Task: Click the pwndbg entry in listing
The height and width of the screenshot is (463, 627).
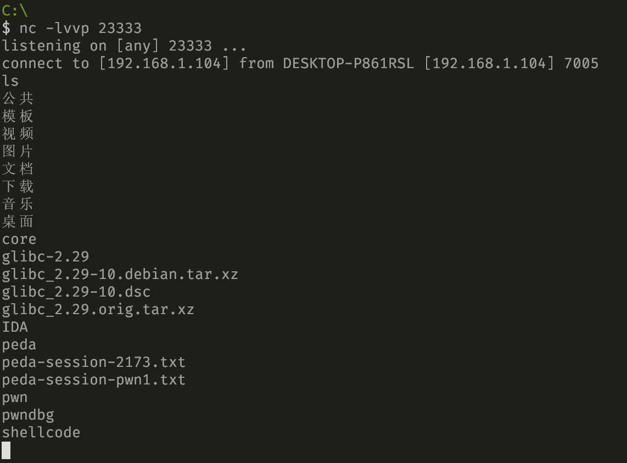Action: [x=28, y=415]
